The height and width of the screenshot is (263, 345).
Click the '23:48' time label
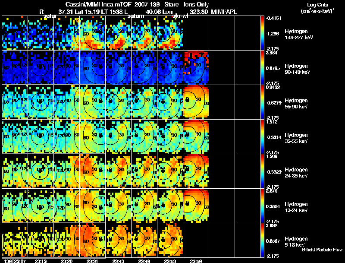144,261
